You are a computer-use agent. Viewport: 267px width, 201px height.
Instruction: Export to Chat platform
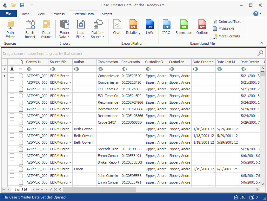point(117,27)
